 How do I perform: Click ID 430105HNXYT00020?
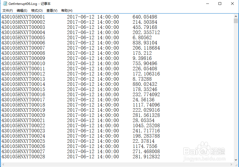[23, 115]
